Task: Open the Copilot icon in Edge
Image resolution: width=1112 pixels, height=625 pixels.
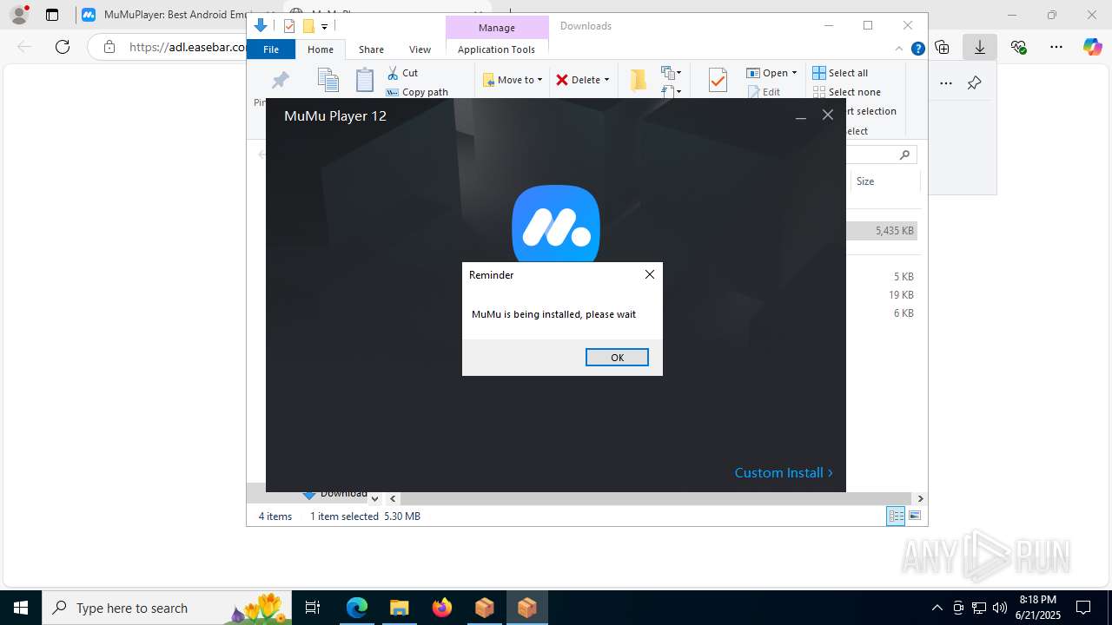Action: click(x=1092, y=47)
